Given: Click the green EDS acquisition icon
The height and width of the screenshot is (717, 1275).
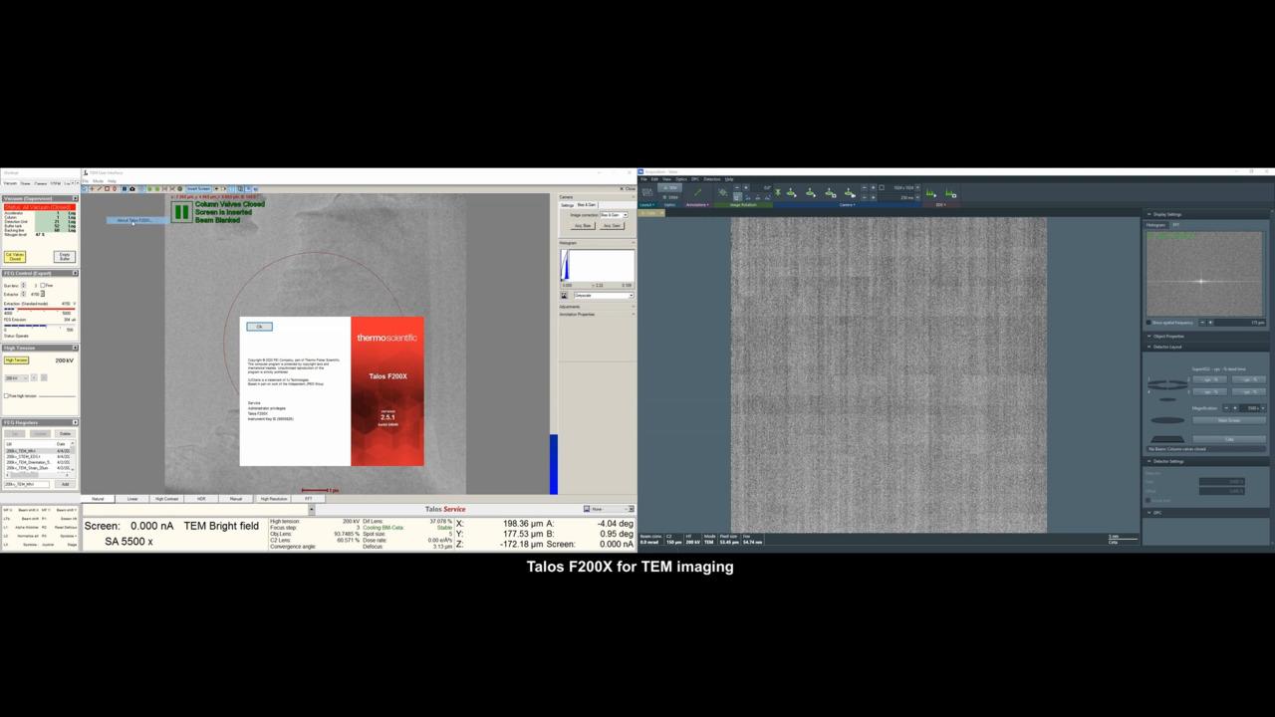Looking at the screenshot, I should [x=931, y=192].
